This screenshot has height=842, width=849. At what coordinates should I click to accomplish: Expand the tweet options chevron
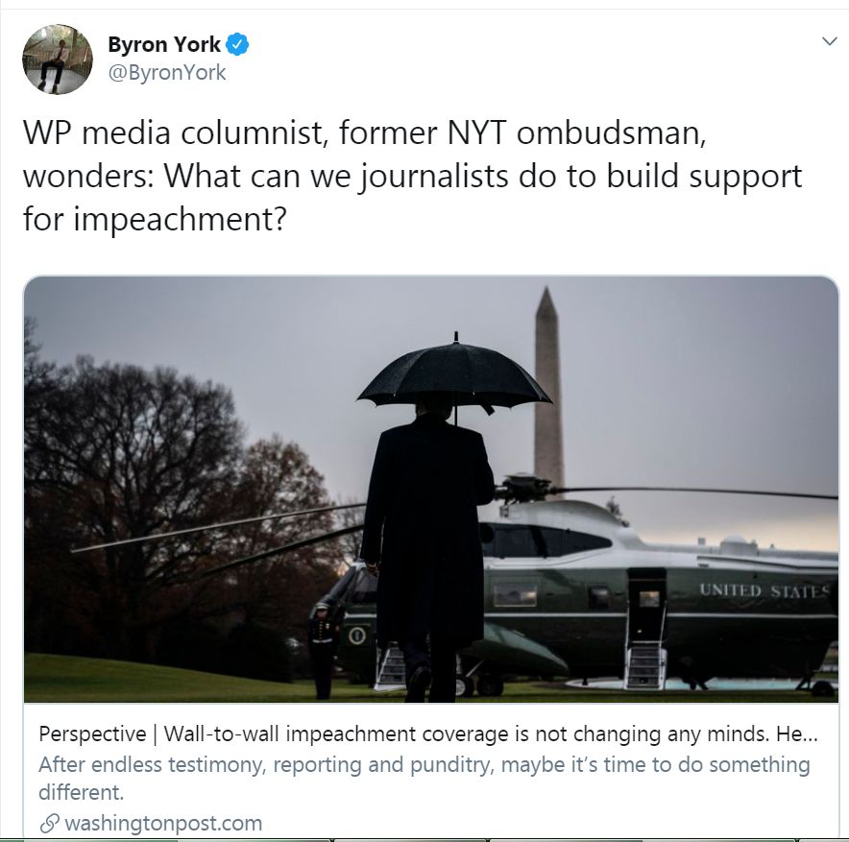pyautogui.click(x=830, y=41)
